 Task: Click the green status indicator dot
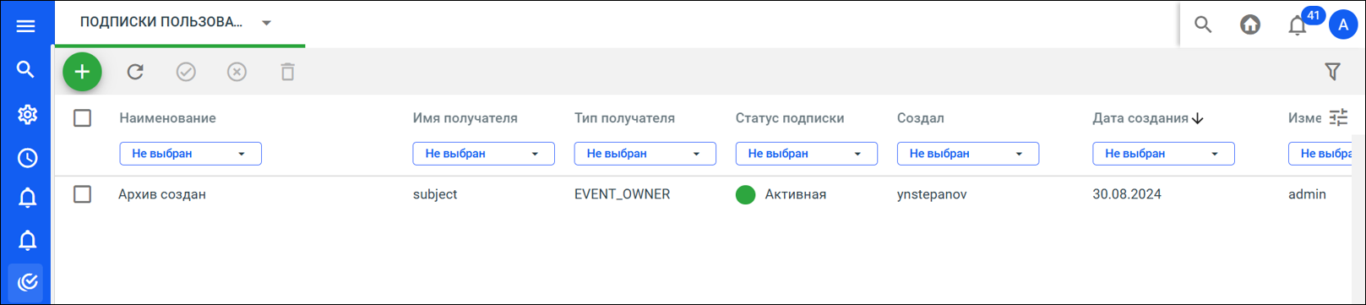click(745, 195)
